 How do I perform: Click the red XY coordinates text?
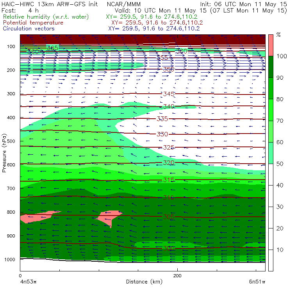pos(157,23)
